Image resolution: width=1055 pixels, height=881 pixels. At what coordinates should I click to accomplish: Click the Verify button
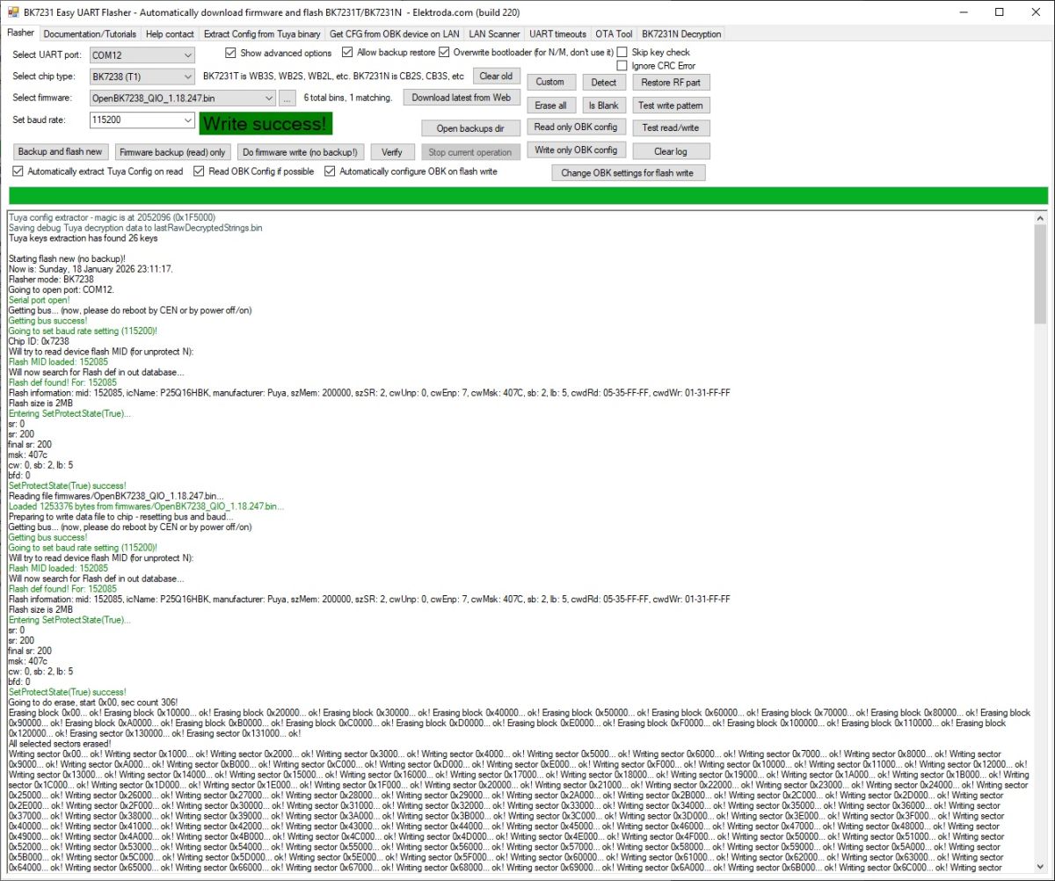[x=392, y=152]
